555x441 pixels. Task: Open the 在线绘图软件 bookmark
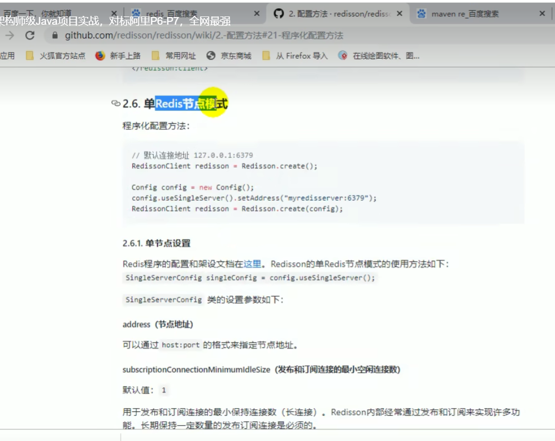(x=379, y=56)
